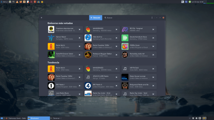Open the Menu launcher in top panel
This screenshot has height=120, width=214.
[4, 2]
